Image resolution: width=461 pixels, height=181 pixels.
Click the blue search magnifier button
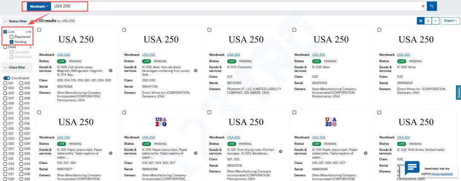click(432, 6)
